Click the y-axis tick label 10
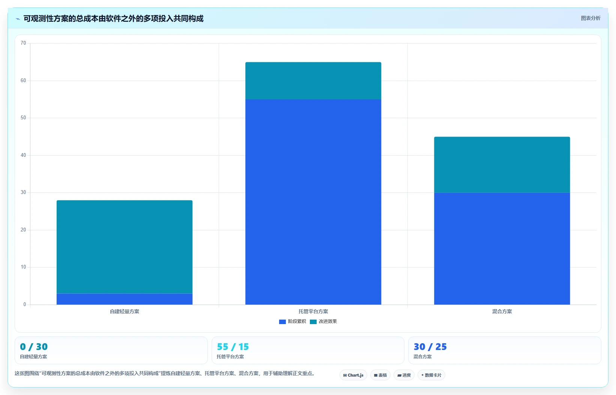This screenshot has height=395, width=616. click(23, 267)
